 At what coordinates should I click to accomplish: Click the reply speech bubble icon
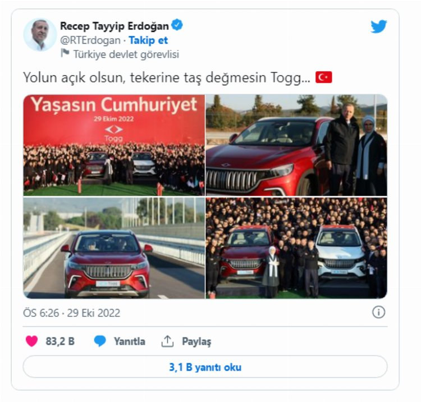[100, 341]
